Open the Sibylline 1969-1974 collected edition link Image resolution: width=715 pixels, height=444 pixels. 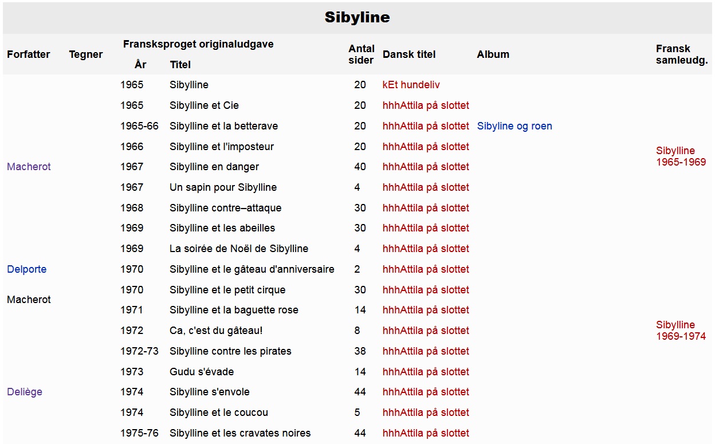pos(681,331)
